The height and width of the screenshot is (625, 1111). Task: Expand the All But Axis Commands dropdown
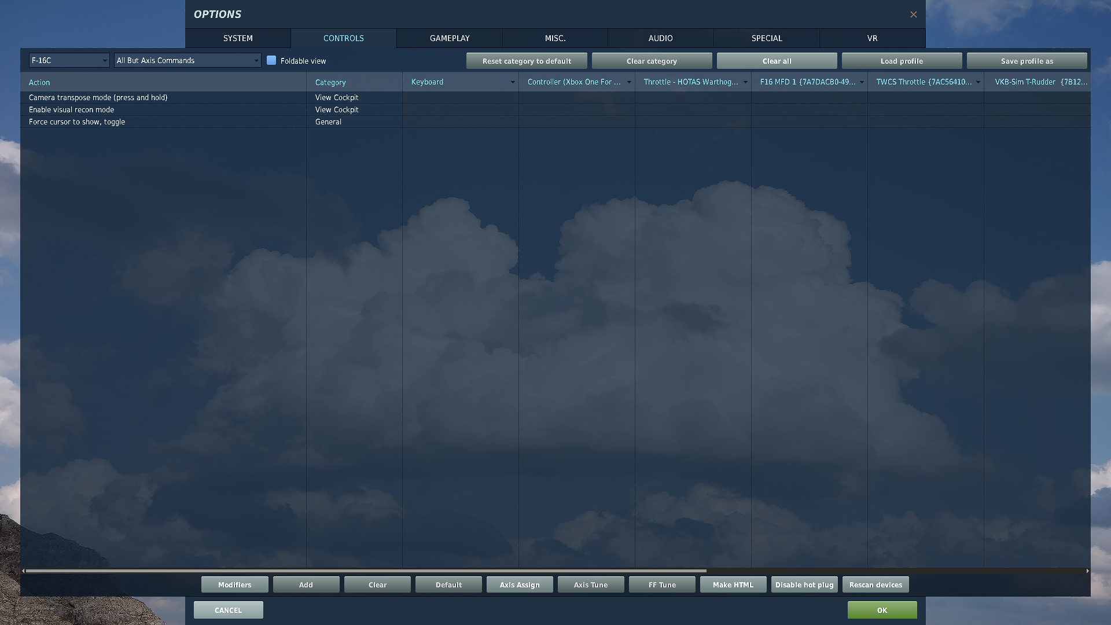pyautogui.click(x=187, y=60)
